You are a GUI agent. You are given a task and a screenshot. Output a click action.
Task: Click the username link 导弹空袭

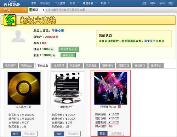tap(58, 31)
